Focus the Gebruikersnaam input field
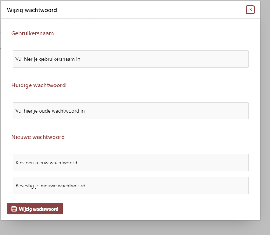Image resolution: width=270 pixels, height=235 pixels. click(131, 59)
